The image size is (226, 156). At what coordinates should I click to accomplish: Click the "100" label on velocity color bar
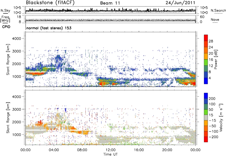click(x=212, y=104)
